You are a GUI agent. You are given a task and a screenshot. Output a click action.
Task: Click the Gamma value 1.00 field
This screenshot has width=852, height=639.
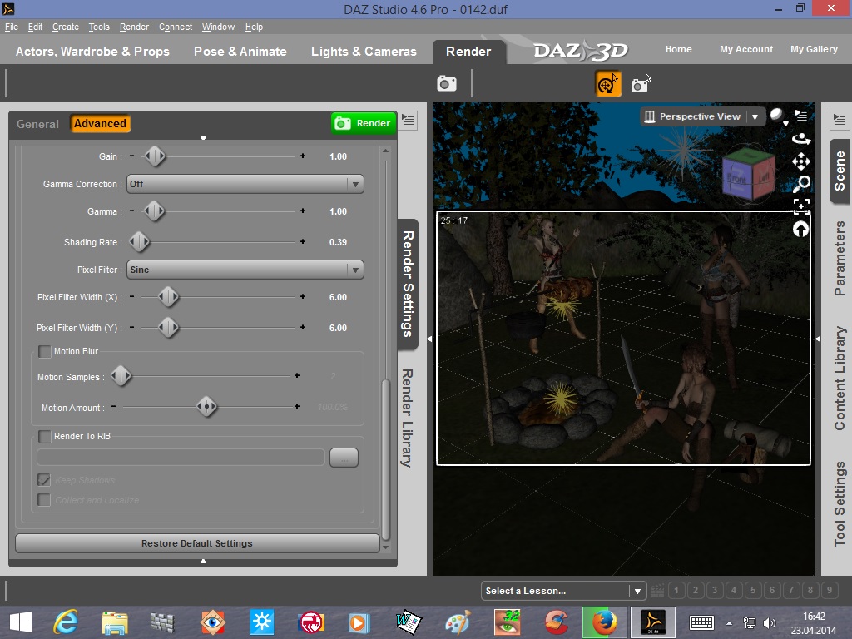point(338,211)
